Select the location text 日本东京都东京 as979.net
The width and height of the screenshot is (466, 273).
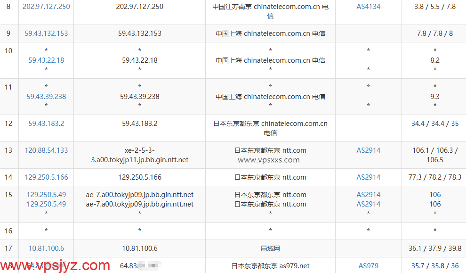[x=271, y=265]
